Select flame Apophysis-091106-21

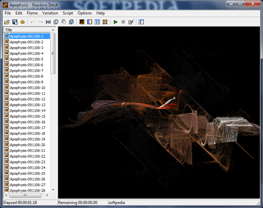[27, 151]
